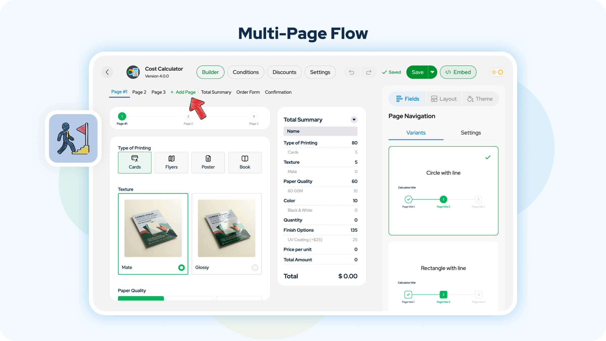This screenshot has width=606, height=341.
Task: Select the Glossy texture radio button
Action: click(255, 267)
